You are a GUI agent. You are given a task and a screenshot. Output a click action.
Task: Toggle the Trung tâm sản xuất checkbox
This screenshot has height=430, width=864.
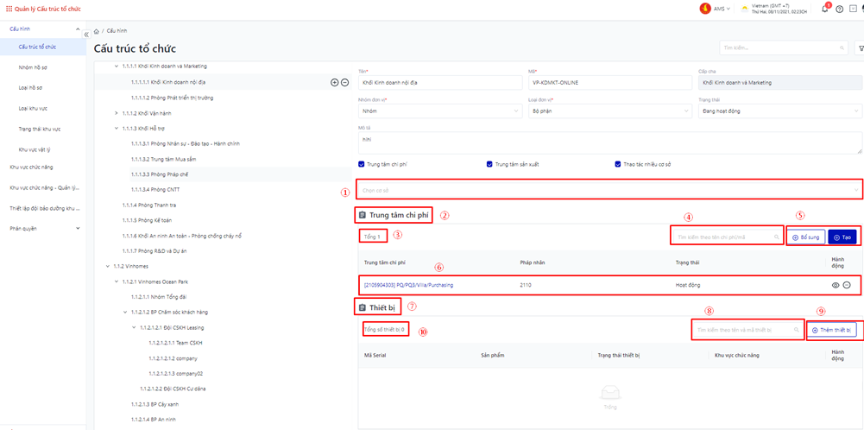[x=489, y=163]
